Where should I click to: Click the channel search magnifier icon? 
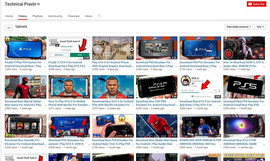click(99, 16)
